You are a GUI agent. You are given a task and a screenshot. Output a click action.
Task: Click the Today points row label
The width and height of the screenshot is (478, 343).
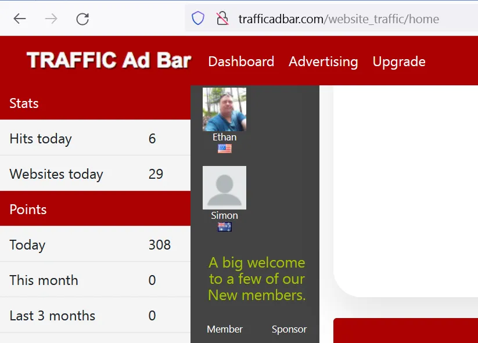pos(27,245)
